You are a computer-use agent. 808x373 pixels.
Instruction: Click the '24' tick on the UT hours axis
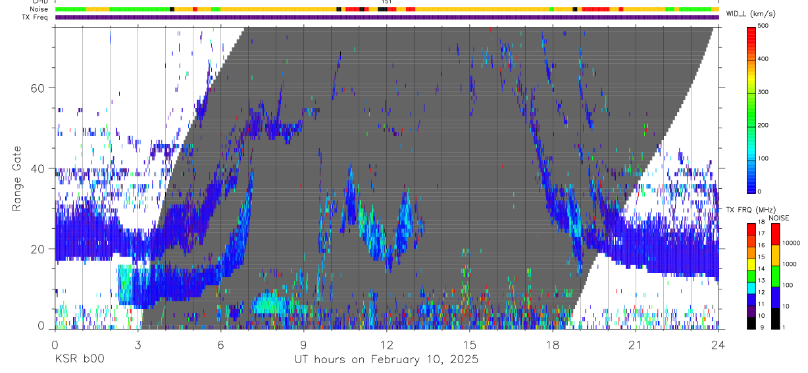click(x=718, y=345)
